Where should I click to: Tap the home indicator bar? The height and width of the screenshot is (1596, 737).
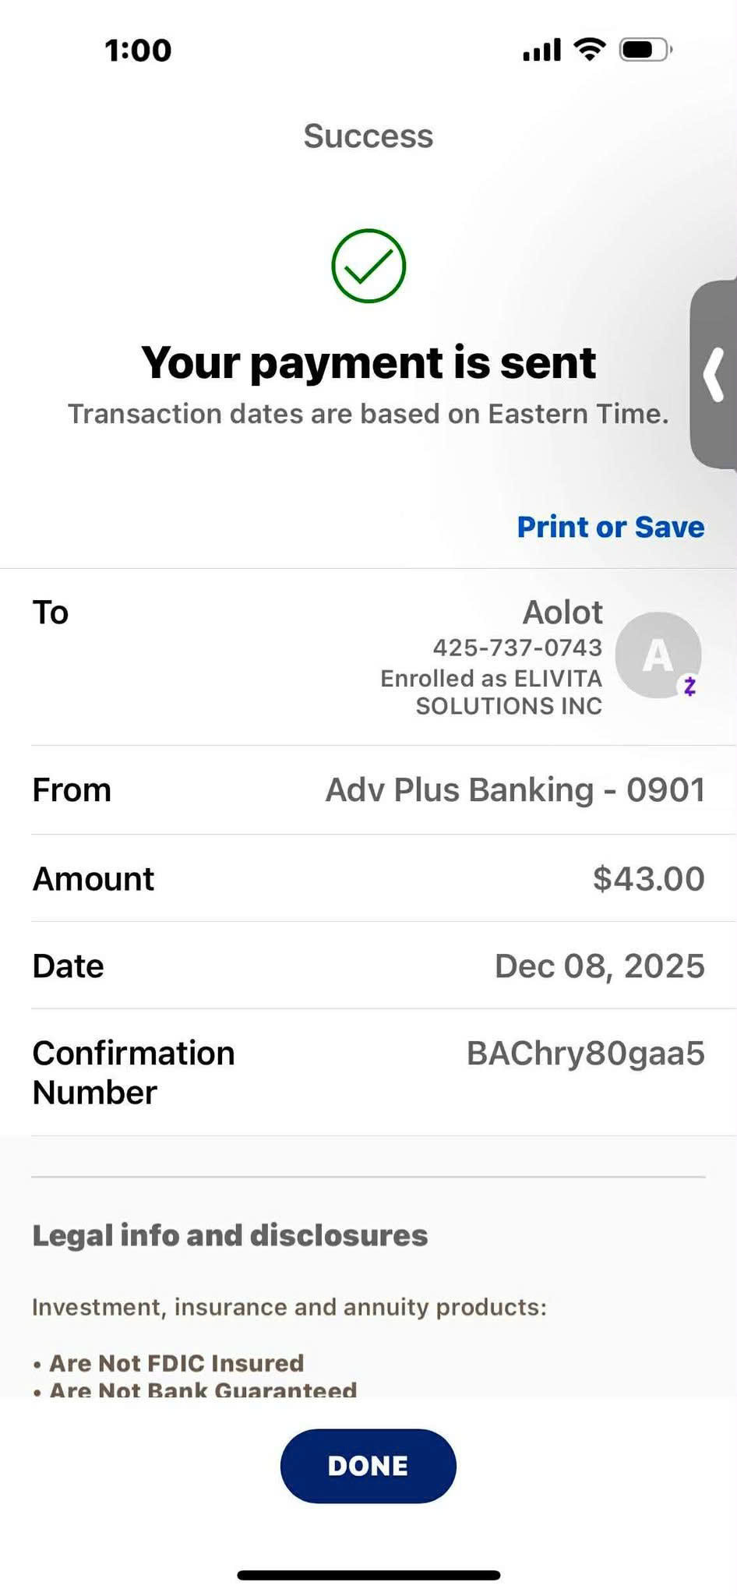coord(368,1575)
